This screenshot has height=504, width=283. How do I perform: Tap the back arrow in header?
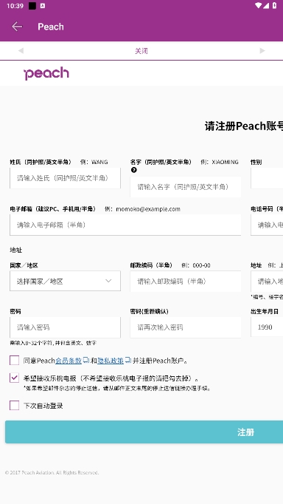pos(17,27)
